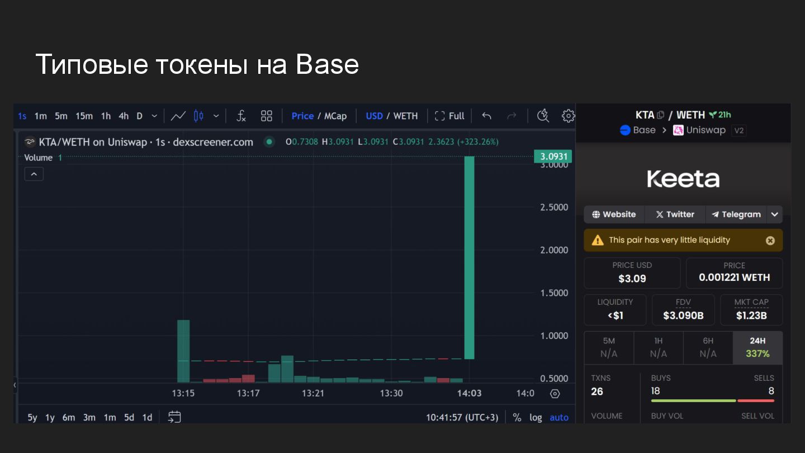Select the 4h chart interval
Screen dimensions: 805x453
coord(124,116)
